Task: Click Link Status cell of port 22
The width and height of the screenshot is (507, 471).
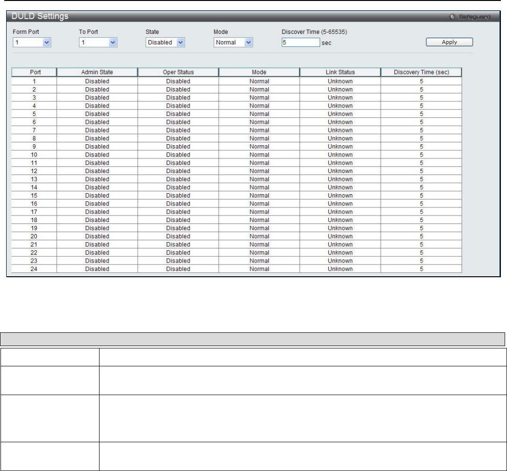Action: click(340, 253)
